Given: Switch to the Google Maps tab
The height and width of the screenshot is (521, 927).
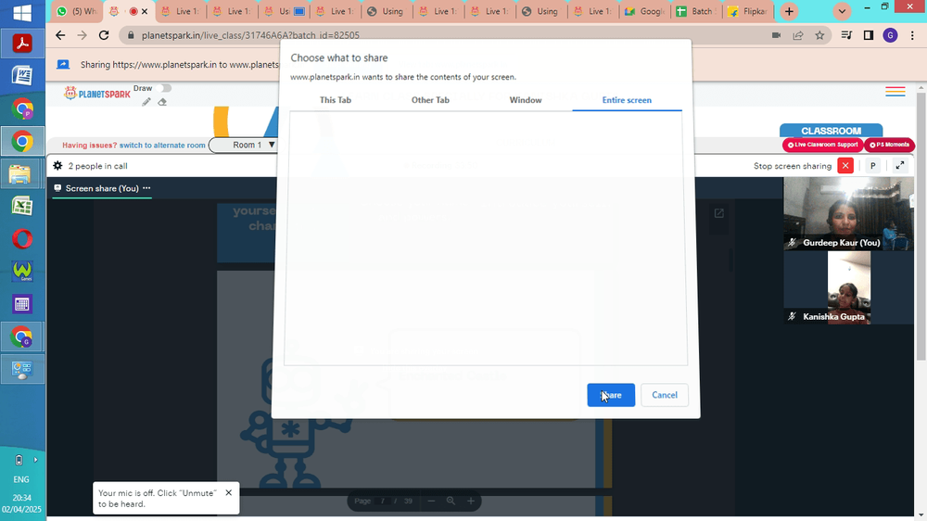Looking at the screenshot, I should click(x=644, y=11).
